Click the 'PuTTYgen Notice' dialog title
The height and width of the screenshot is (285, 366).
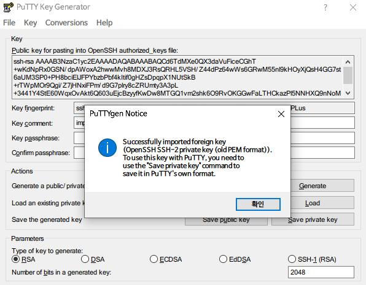tap(119, 113)
